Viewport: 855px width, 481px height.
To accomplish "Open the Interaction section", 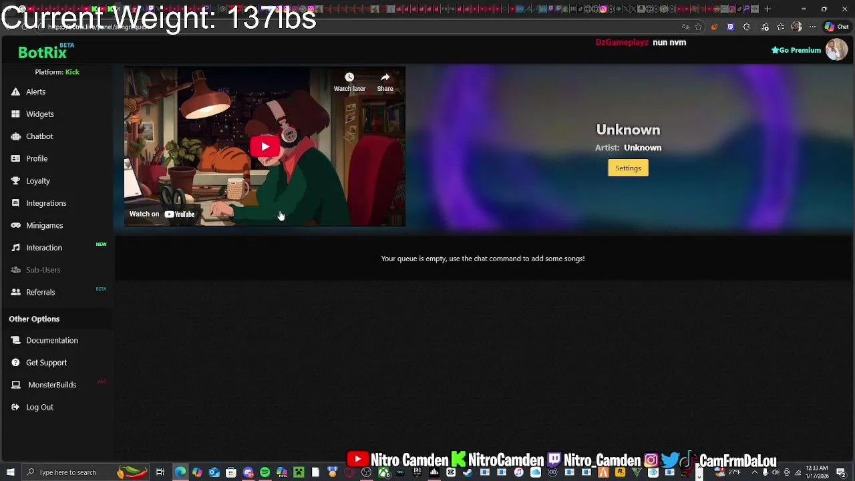I will [44, 248].
